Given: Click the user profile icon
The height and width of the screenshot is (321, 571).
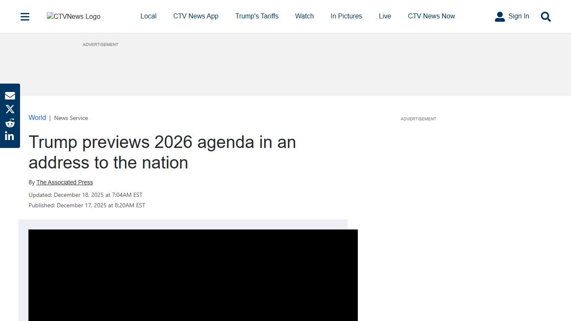Looking at the screenshot, I should (x=500, y=17).
